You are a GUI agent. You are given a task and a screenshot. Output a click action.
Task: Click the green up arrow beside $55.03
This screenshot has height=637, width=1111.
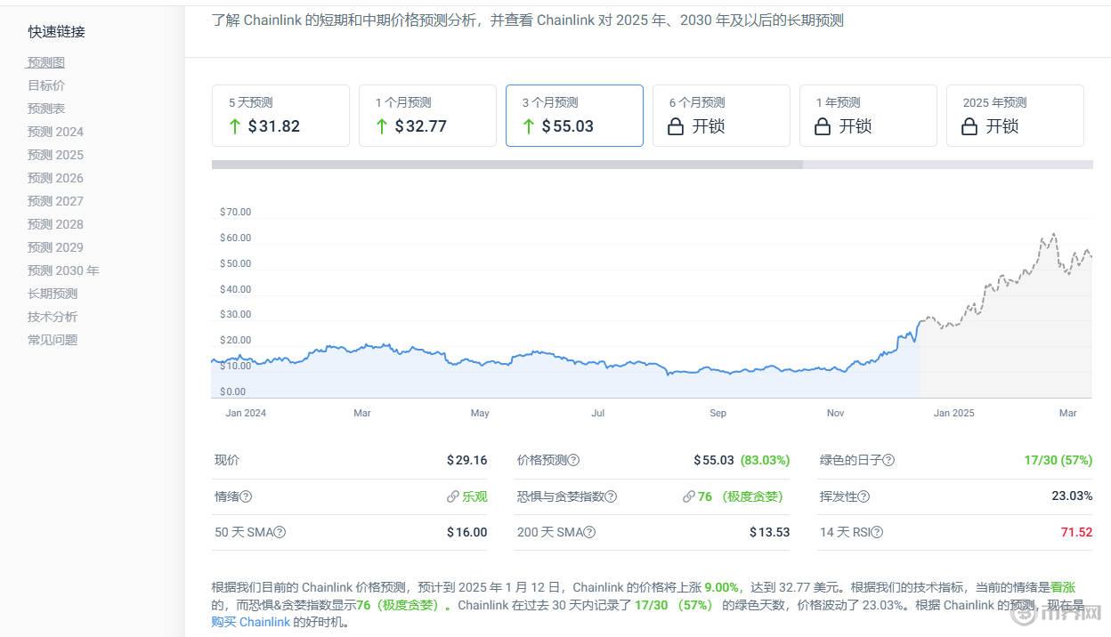tap(529, 126)
